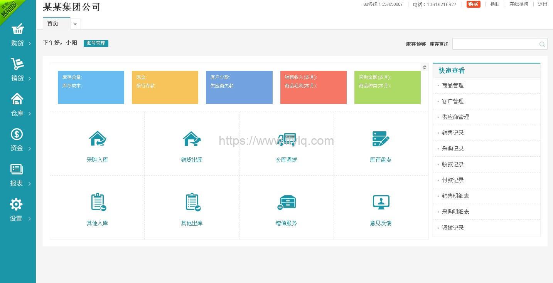Select the 购货 shopping cart icon in sidebar
Image resolution: width=553 pixels, height=283 pixels.
[17, 29]
